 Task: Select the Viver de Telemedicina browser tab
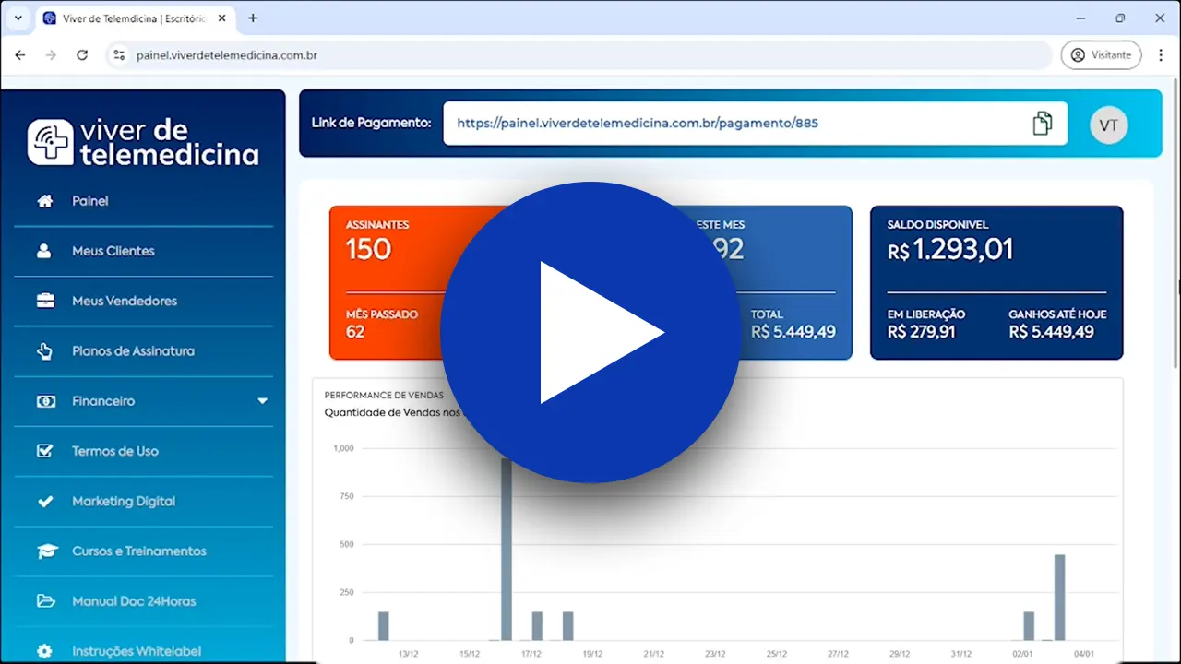136,18
